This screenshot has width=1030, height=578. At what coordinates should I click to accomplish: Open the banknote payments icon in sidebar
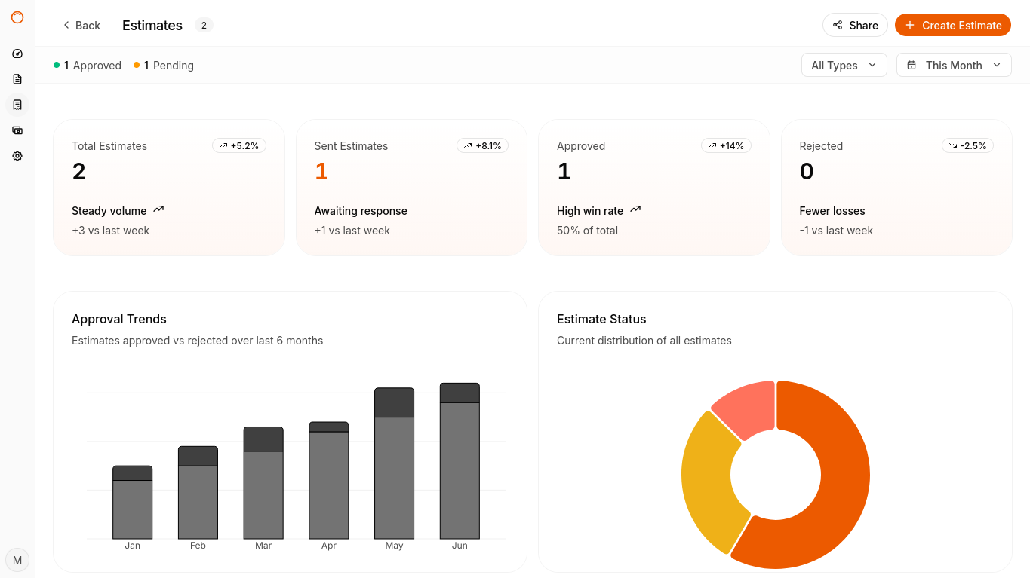pos(17,130)
